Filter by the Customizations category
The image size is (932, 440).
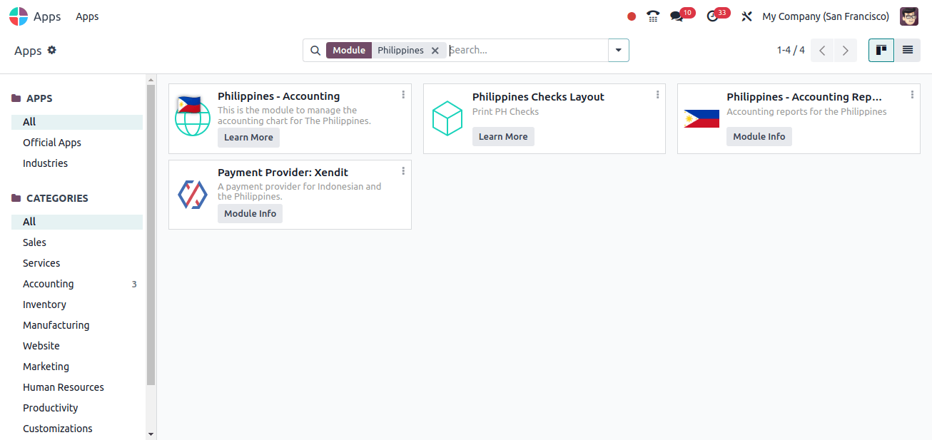[77, 429]
